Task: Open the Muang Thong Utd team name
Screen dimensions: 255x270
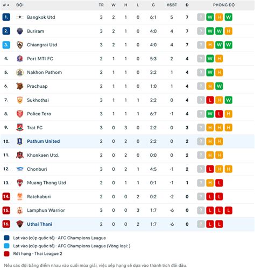Action: click(46, 183)
